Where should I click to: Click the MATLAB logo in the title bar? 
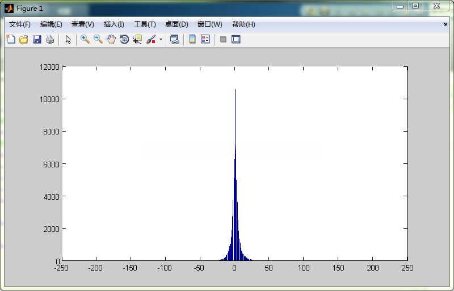point(9,9)
